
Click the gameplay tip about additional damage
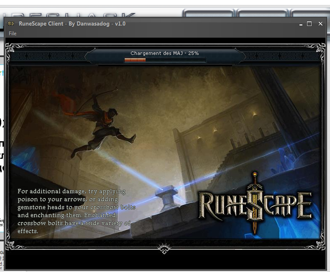pyautogui.click(x=77, y=211)
